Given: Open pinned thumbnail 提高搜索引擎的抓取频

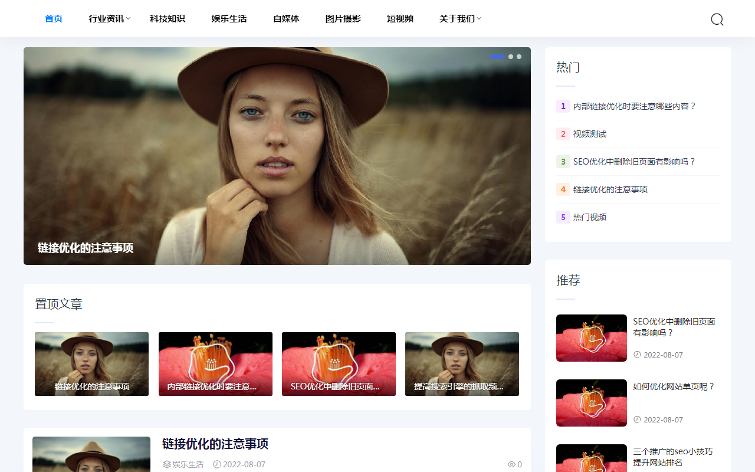Looking at the screenshot, I should [462, 364].
